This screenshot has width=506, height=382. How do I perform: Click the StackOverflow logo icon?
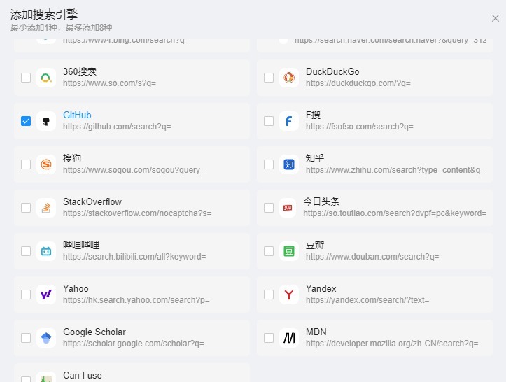pyautogui.click(x=46, y=208)
